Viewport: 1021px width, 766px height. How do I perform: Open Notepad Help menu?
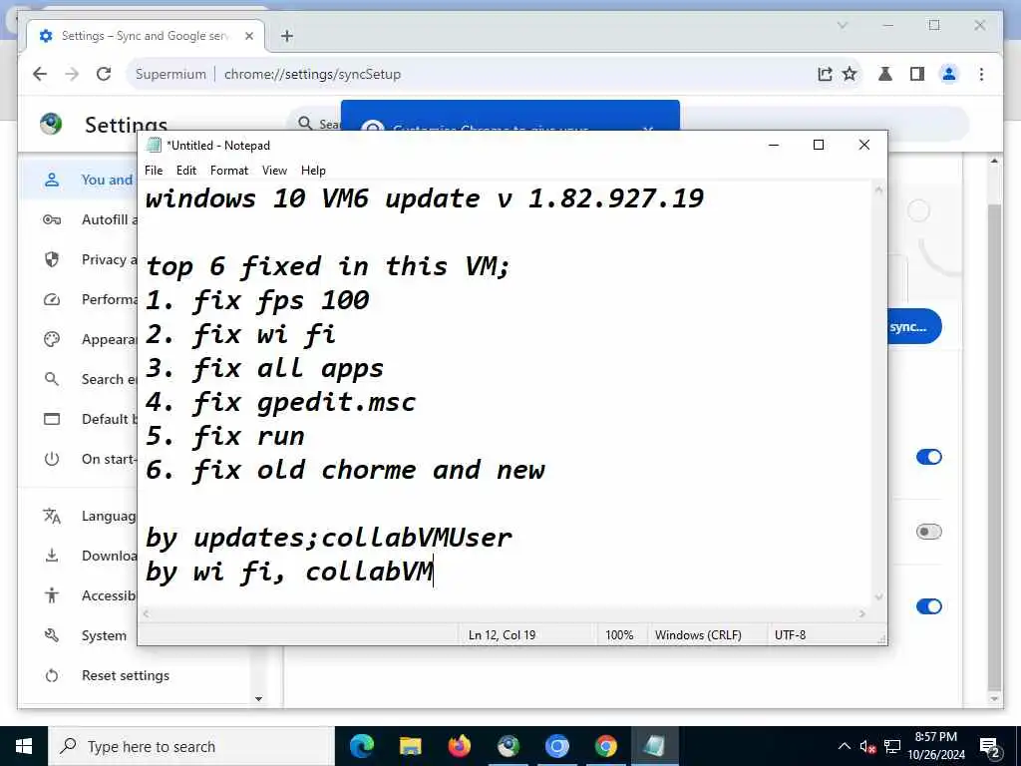tap(313, 170)
